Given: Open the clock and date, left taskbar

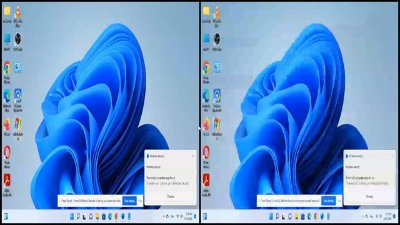Looking at the screenshot, I should click(x=189, y=216).
